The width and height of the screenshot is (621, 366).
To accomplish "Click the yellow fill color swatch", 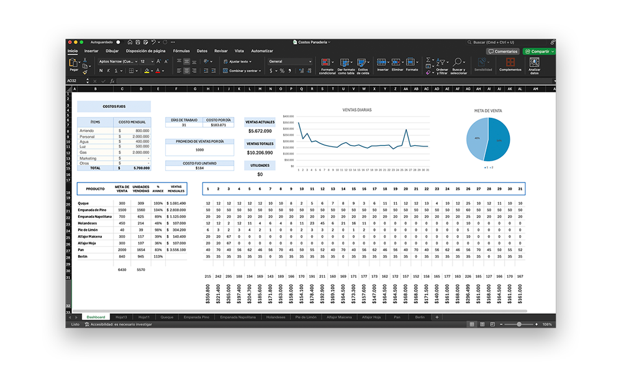I will pos(147,71).
